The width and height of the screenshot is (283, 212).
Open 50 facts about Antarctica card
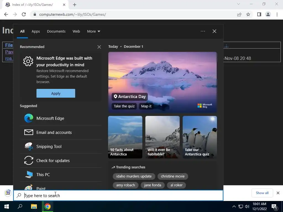pyautogui.click(x=125, y=137)
